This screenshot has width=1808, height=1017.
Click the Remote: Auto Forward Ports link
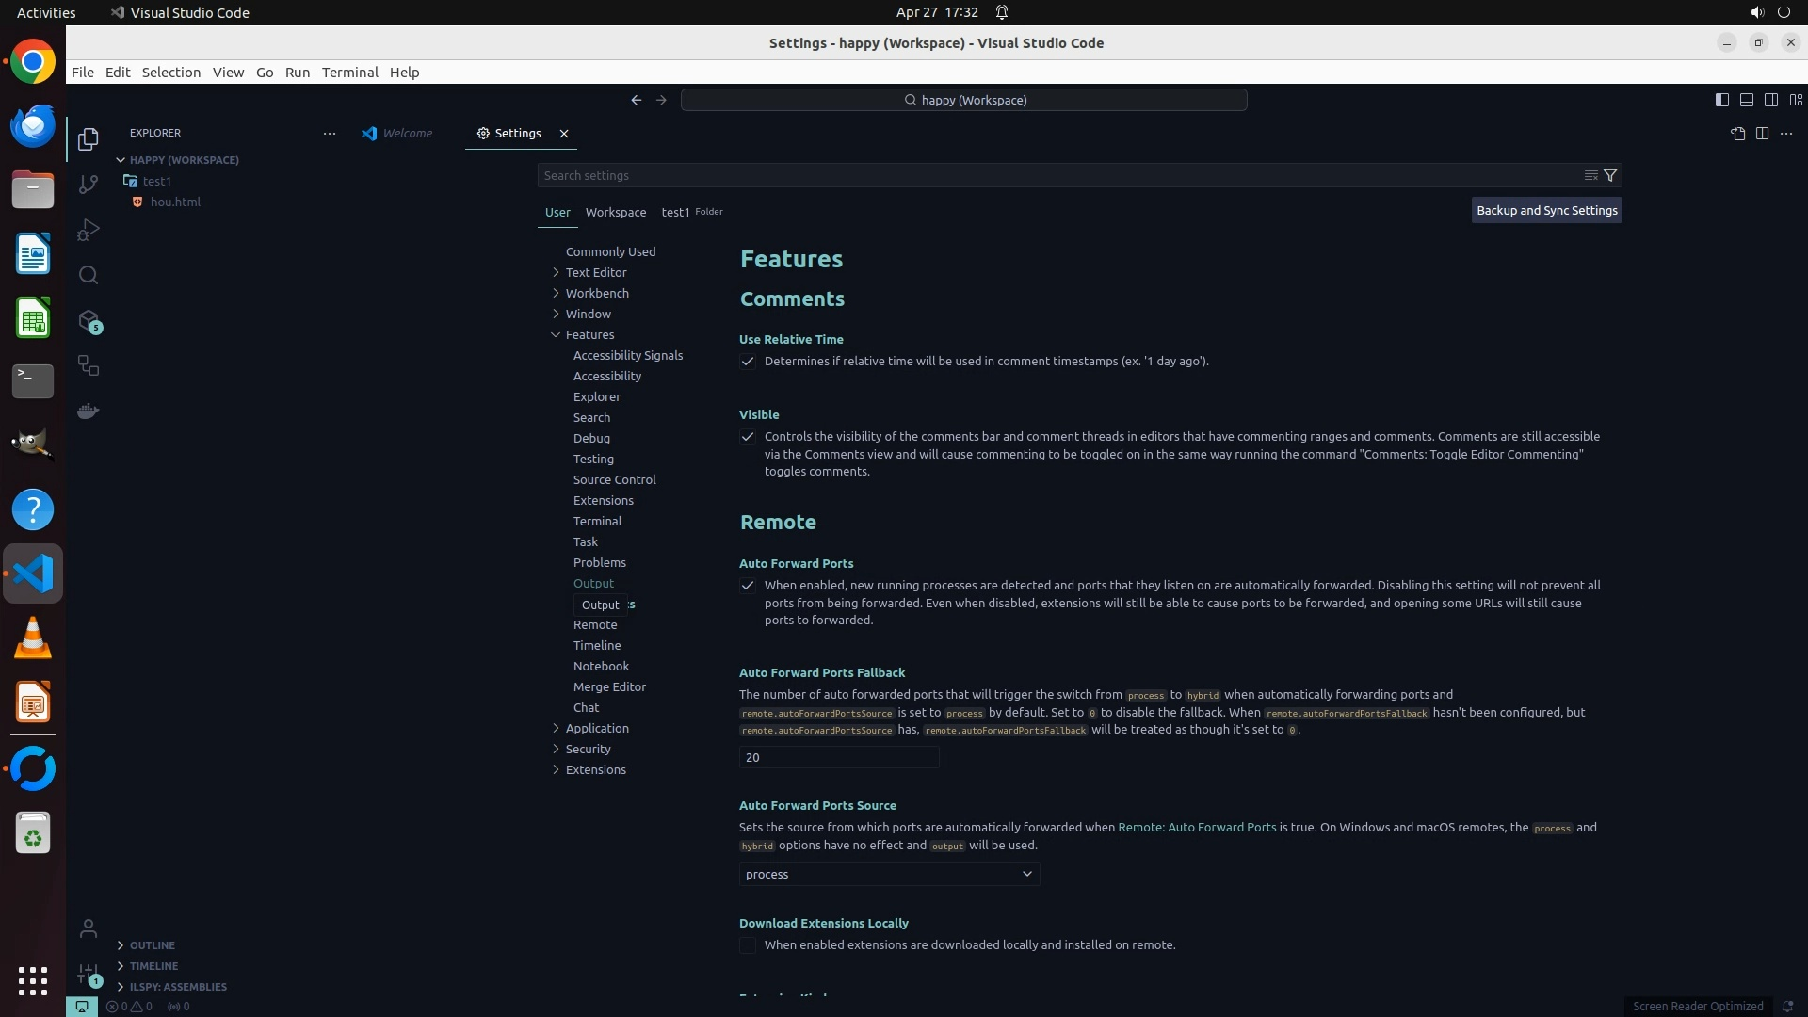tap(1197, 828)
